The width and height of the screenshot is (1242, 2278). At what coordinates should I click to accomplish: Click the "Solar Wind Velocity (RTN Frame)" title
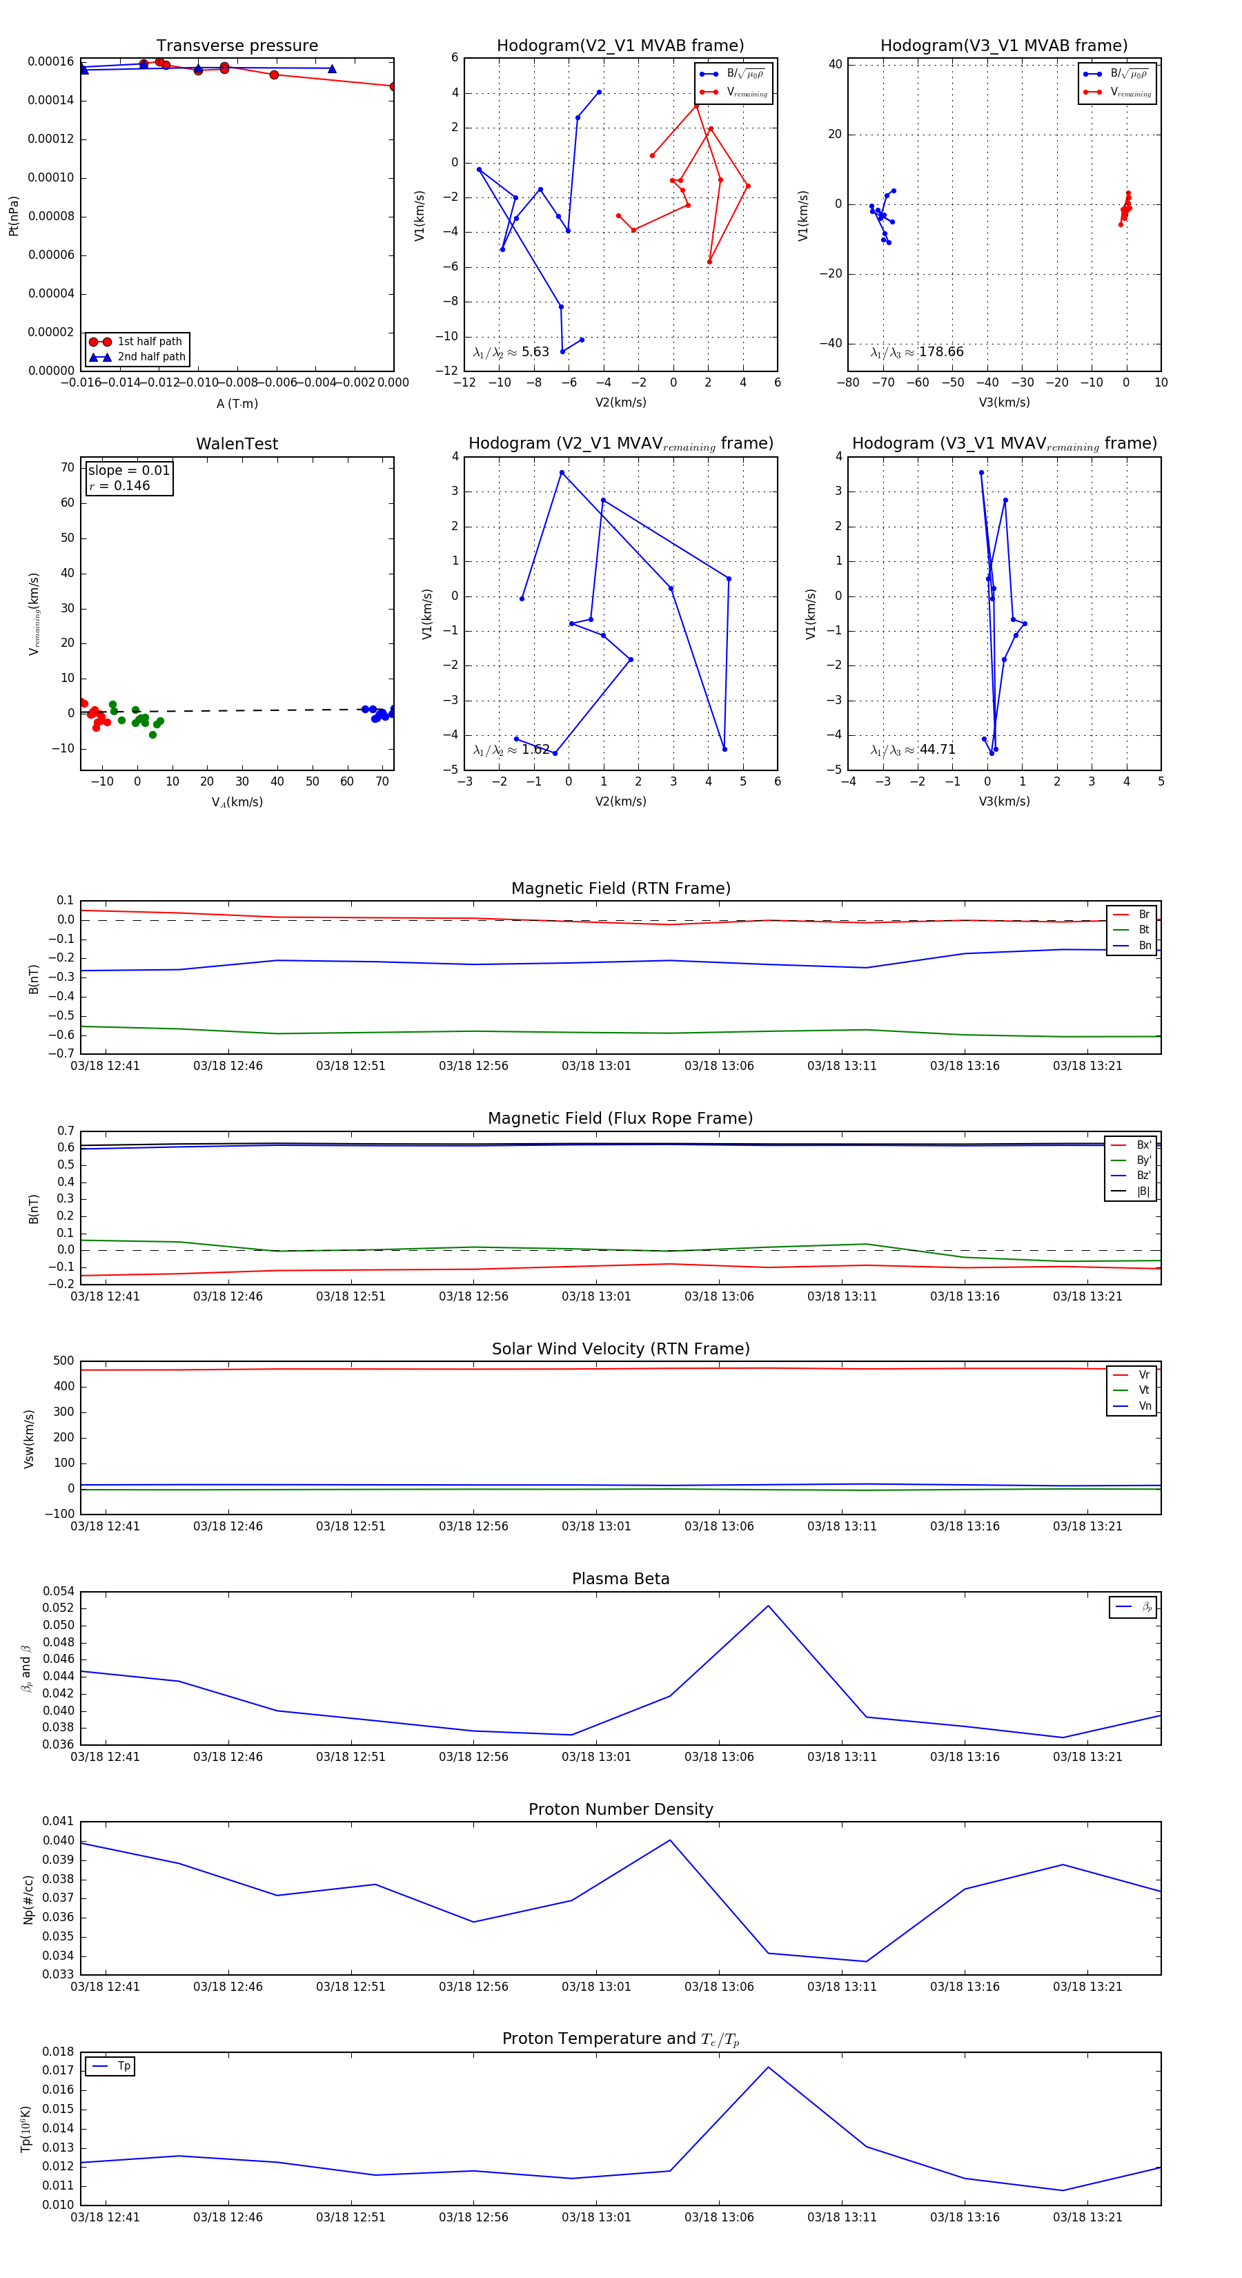pyautogui.click(x=620, y=1349)
